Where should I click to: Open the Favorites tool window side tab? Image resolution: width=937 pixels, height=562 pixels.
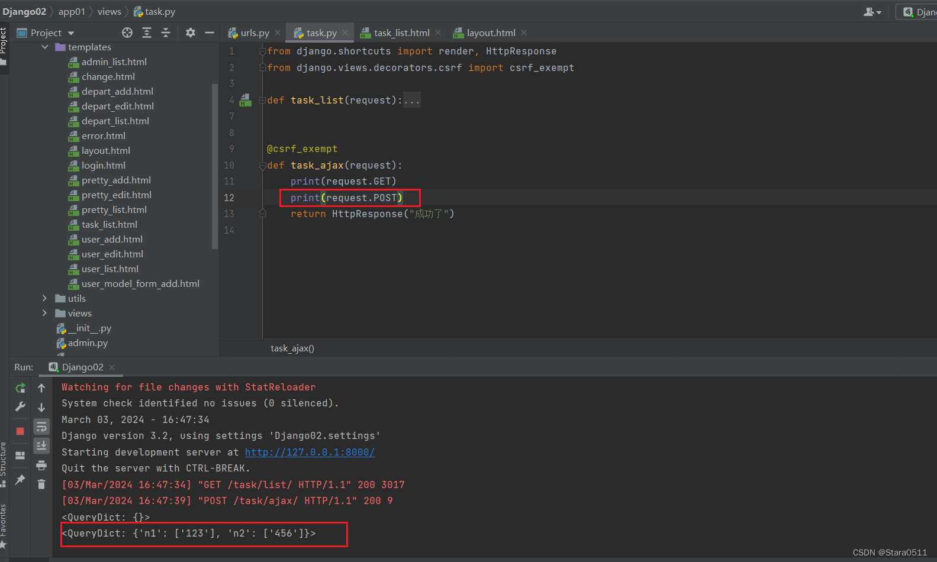pos(4,525)
